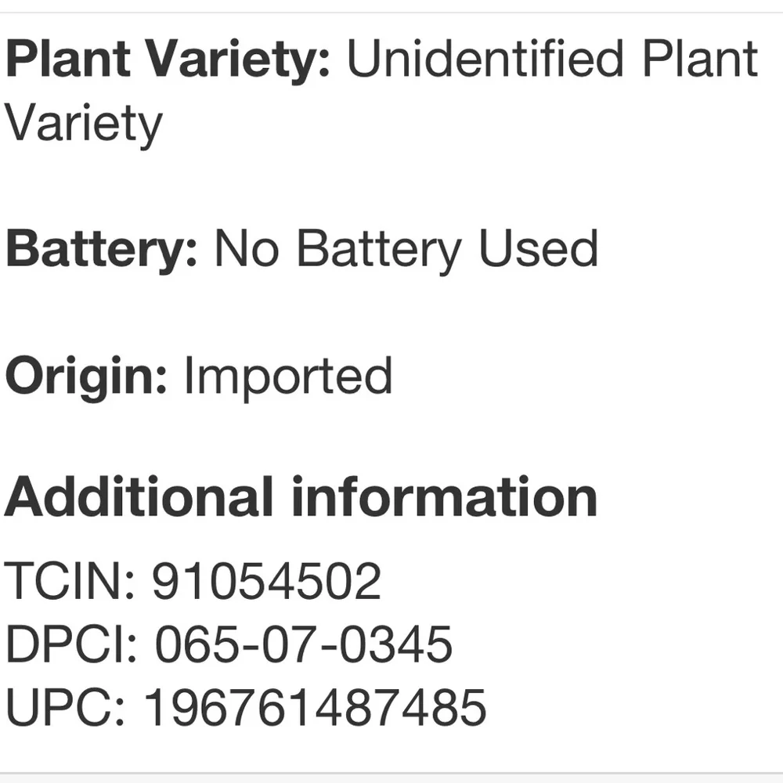Click the word Variety on second line

[83, 124]
